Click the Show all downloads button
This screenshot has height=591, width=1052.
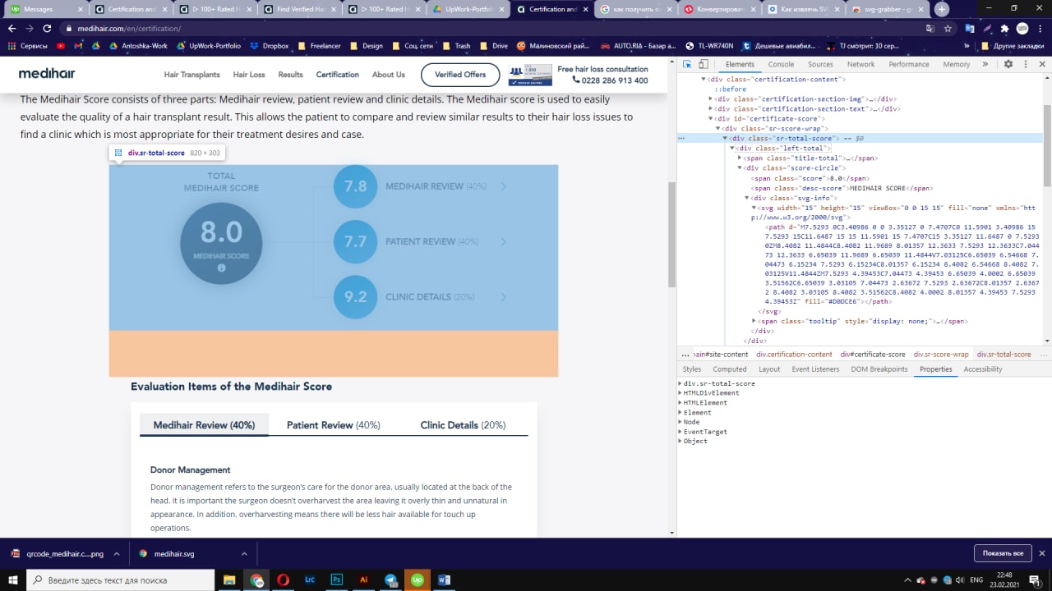[1002, 553]
